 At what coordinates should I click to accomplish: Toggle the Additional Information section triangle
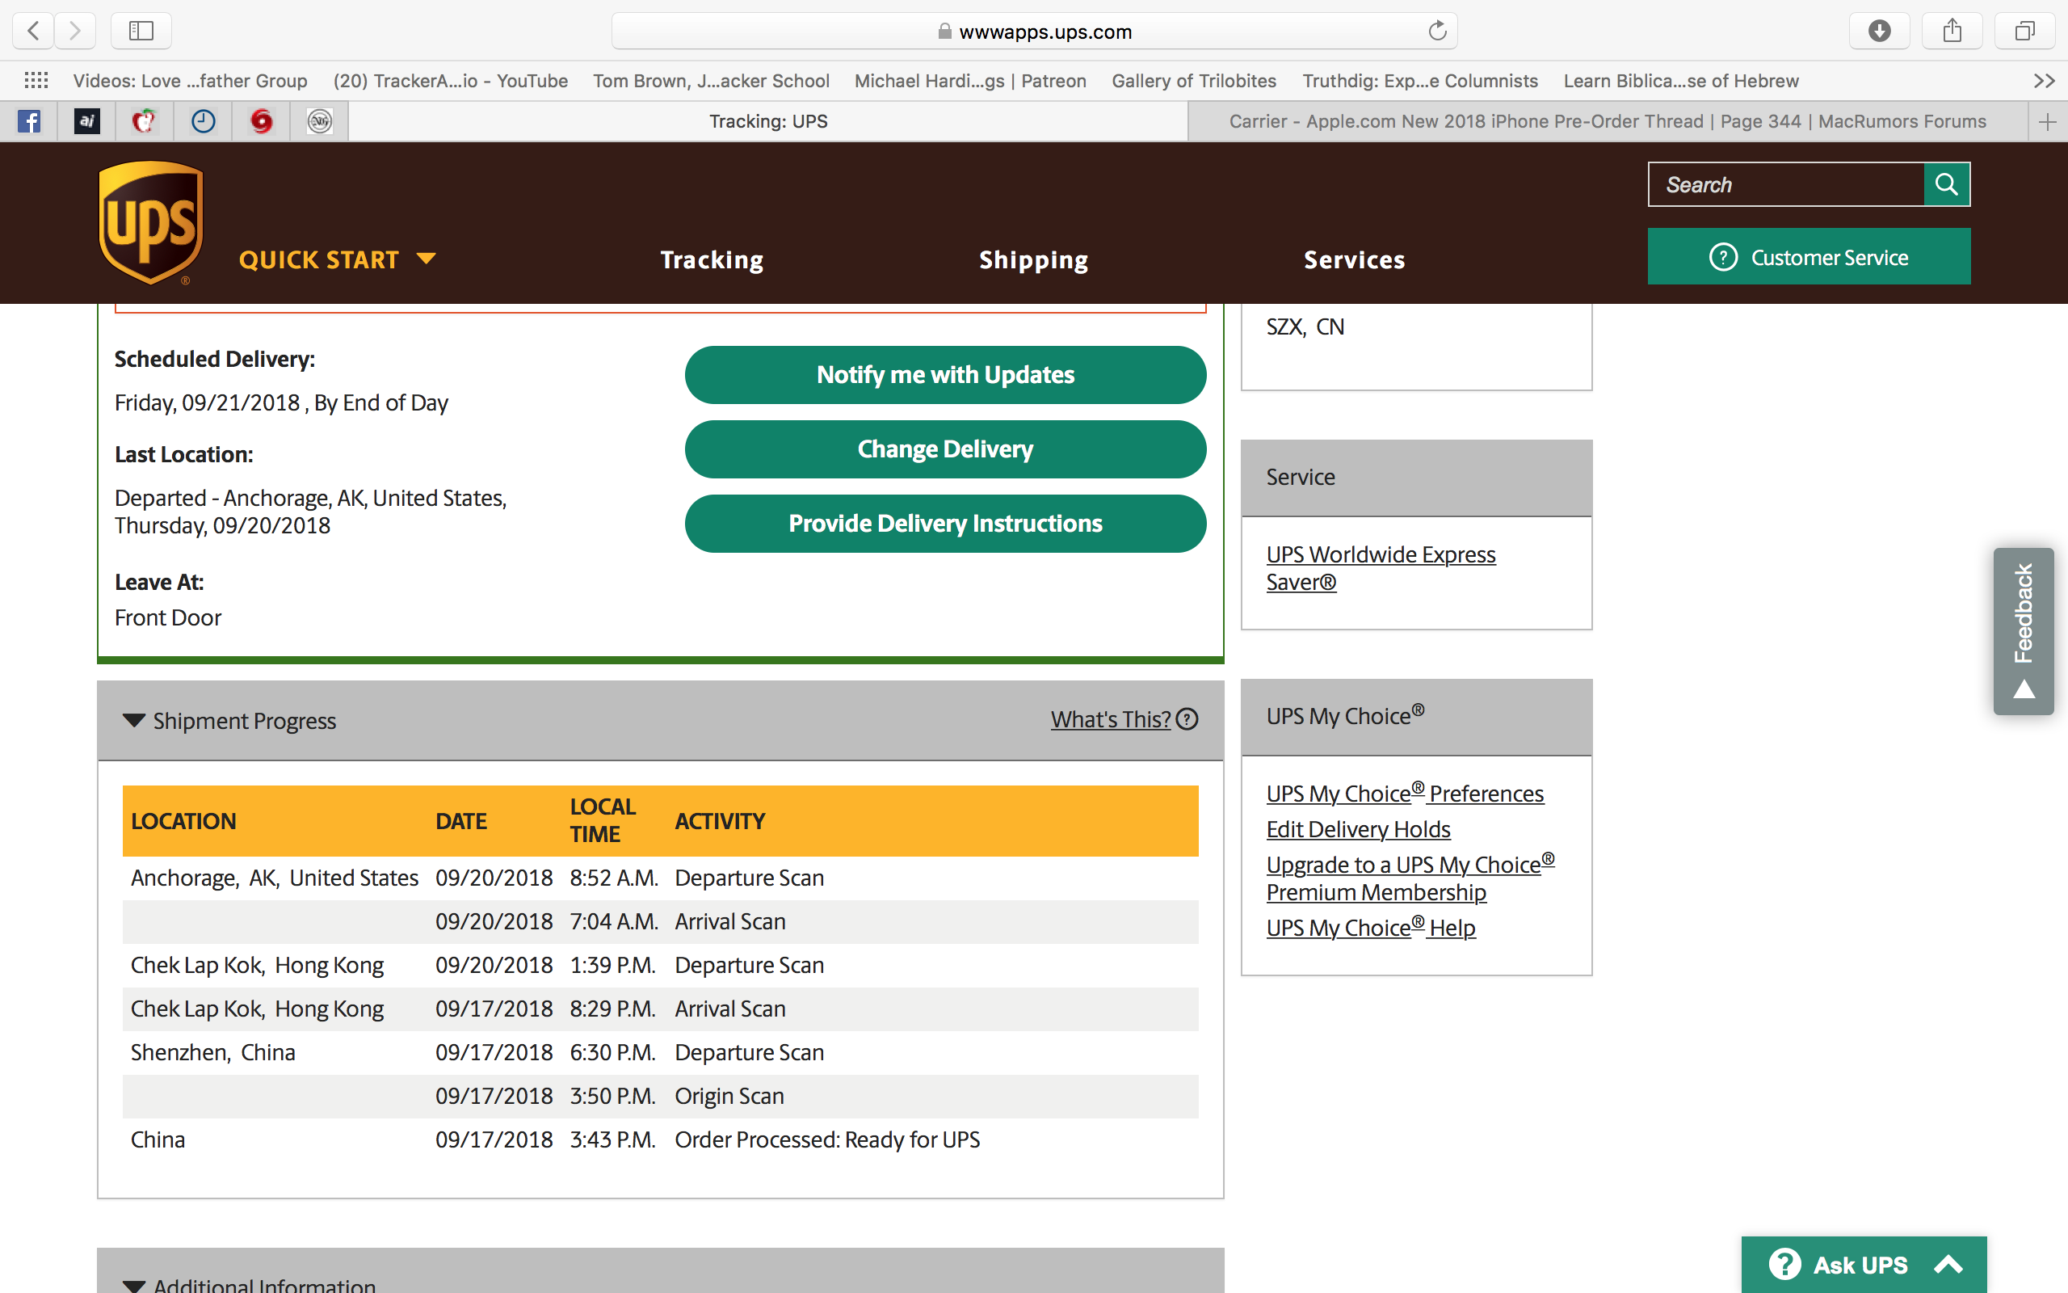coord(134,1285)
